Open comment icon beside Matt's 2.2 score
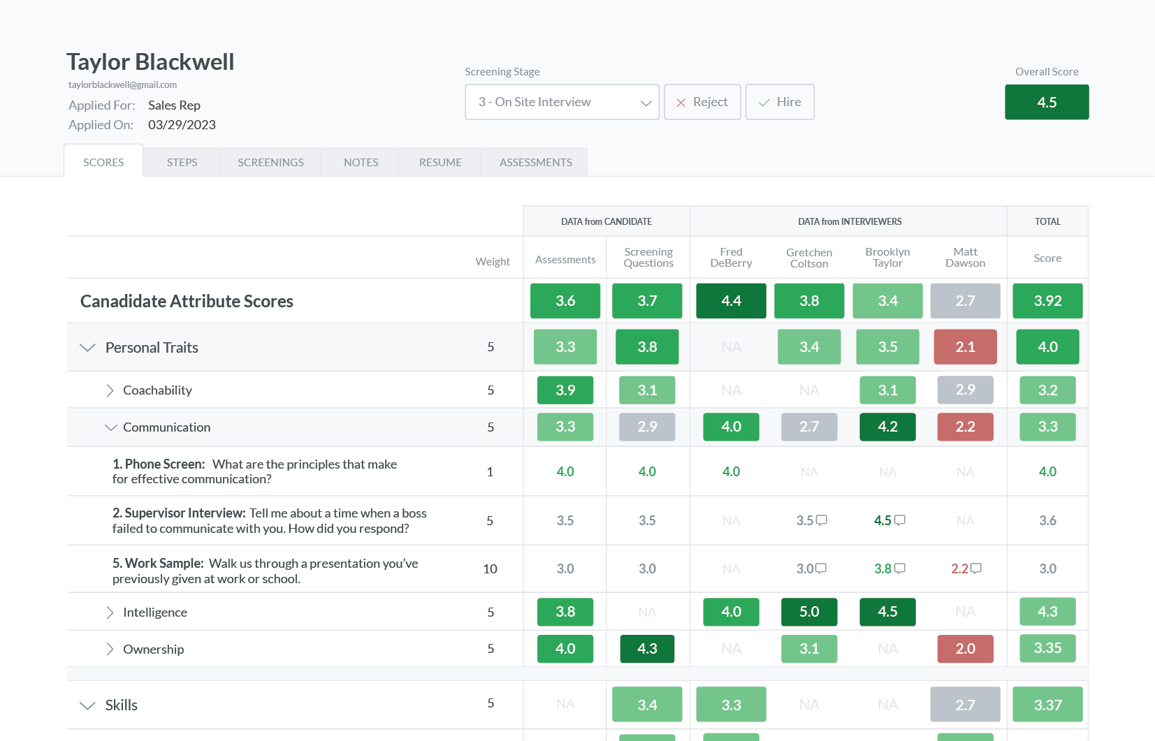1155x741 pixels. pyautogui.click(x=976, y=568)
